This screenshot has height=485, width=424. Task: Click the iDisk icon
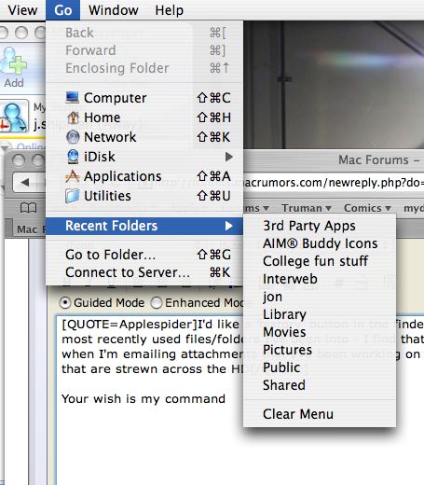click(x=73, y=157)
